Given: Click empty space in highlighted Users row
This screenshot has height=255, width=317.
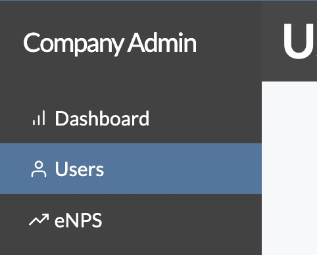Looking at the screenshot, I should 182,169.
